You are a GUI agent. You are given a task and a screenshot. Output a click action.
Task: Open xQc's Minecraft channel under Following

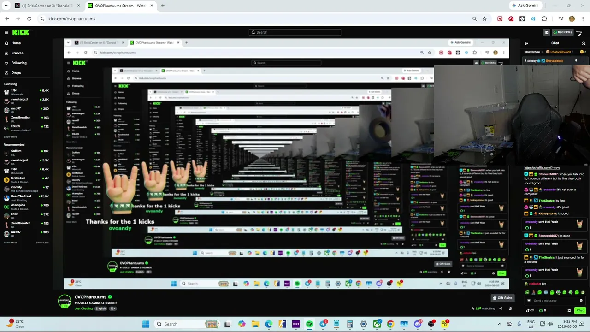pos(26,92)
